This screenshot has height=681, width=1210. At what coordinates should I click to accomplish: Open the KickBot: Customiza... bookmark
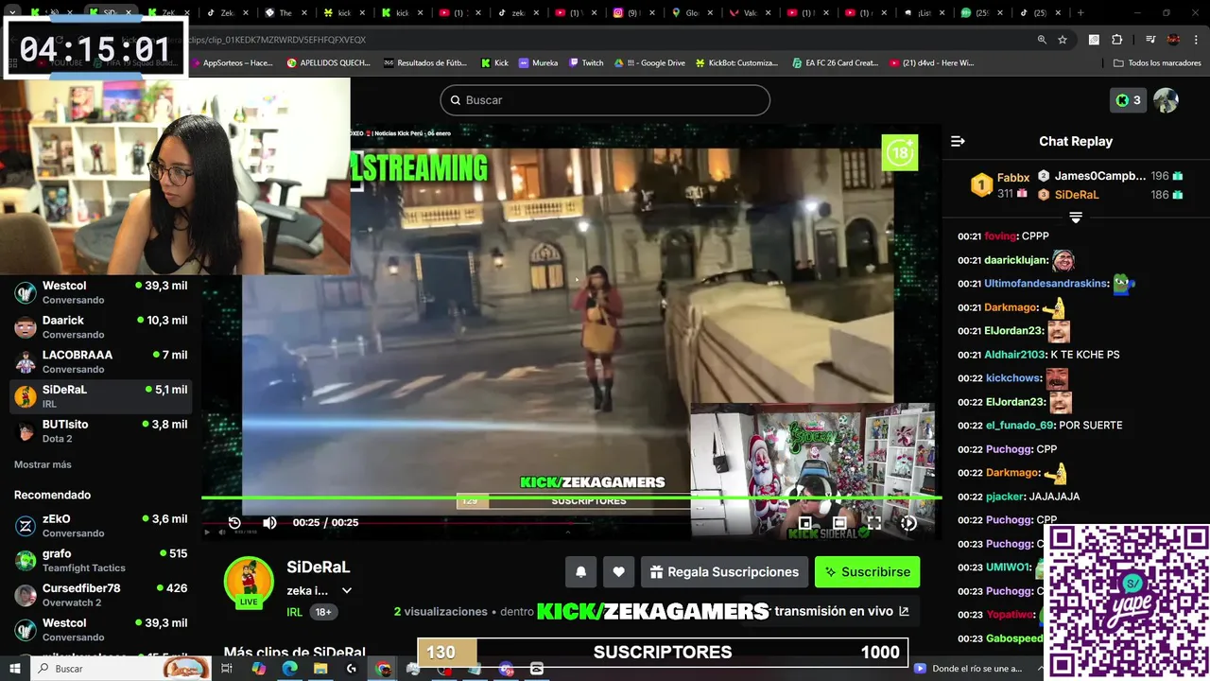[x=736, y=63]
